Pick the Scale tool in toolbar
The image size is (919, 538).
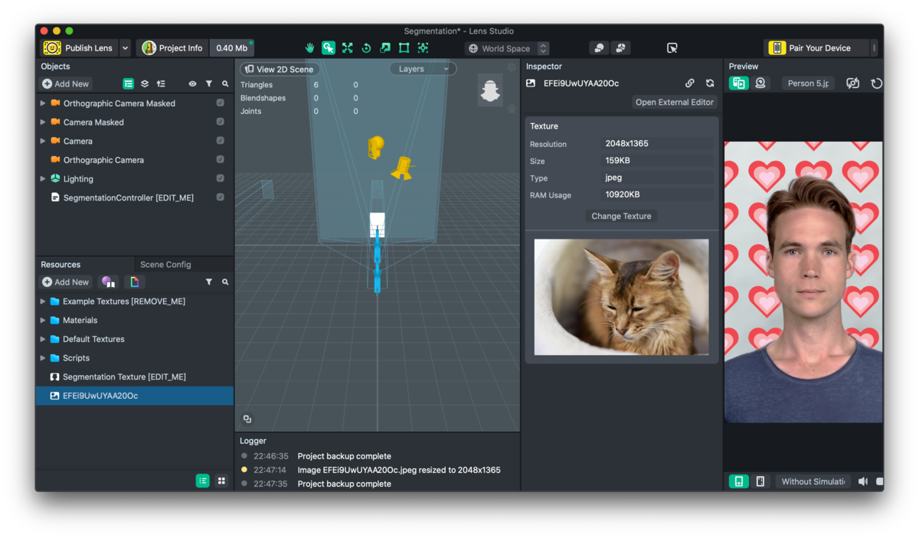point(385,47)
